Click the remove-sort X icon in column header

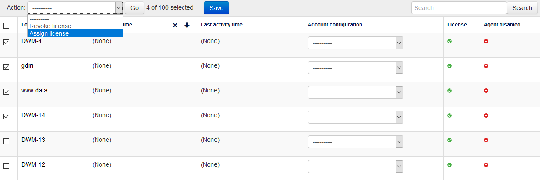175,25
